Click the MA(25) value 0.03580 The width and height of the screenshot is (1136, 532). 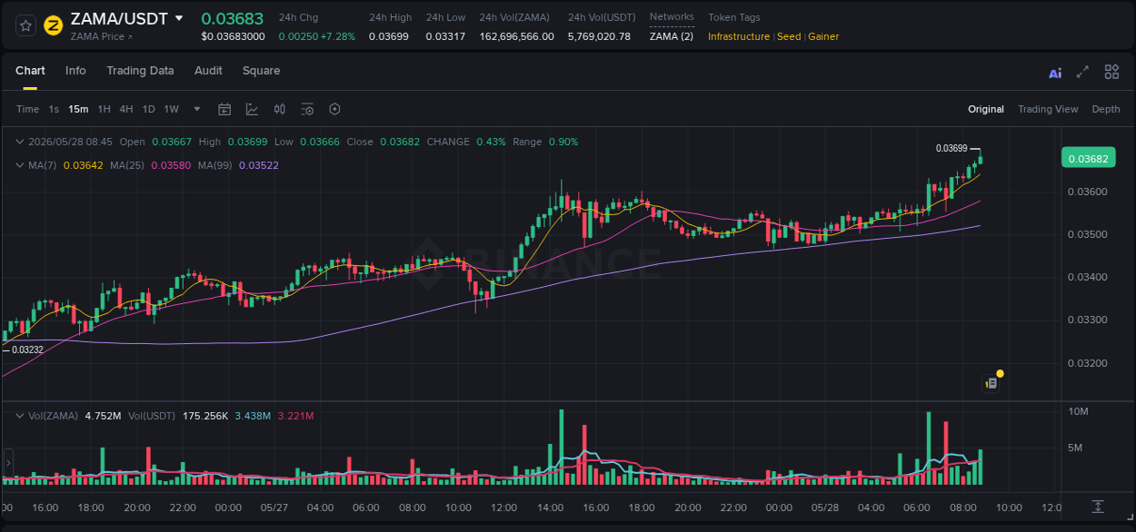172,165
